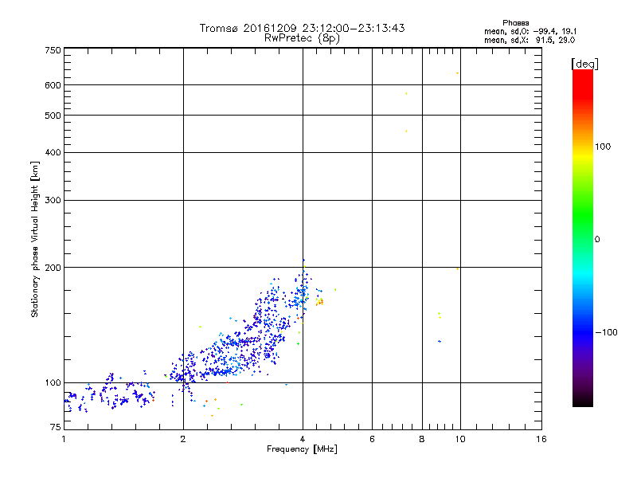Click the -100 colorbar tick label

click(x=608, y=332)
